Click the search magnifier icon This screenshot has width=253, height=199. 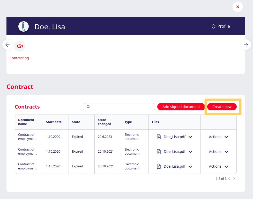point(88,107)
